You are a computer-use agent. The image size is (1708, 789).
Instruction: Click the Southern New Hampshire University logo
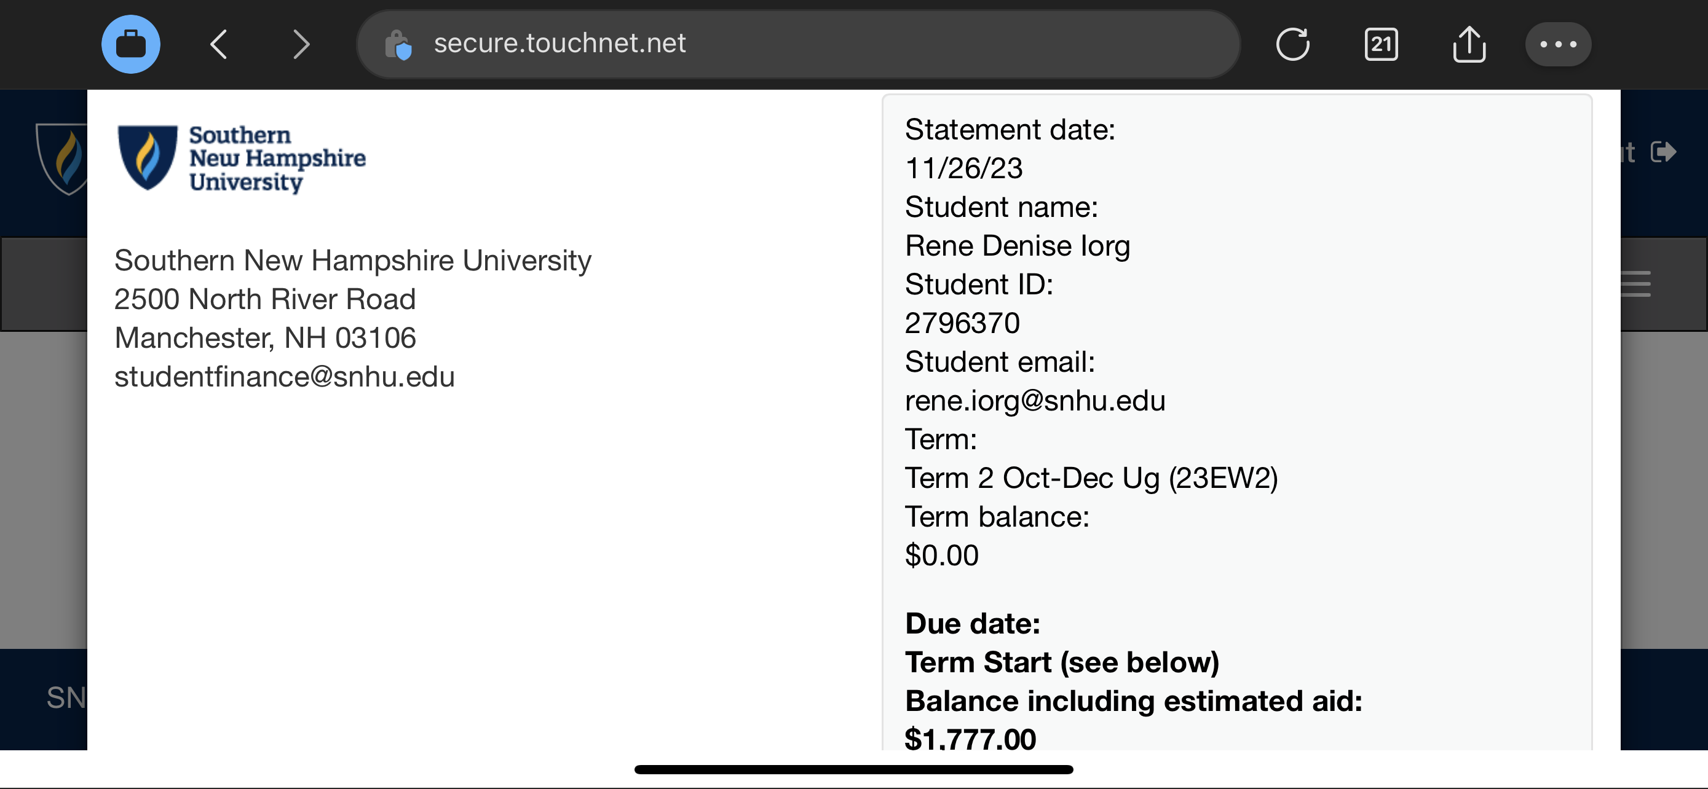pyautogui.click(x=242, y=159)
